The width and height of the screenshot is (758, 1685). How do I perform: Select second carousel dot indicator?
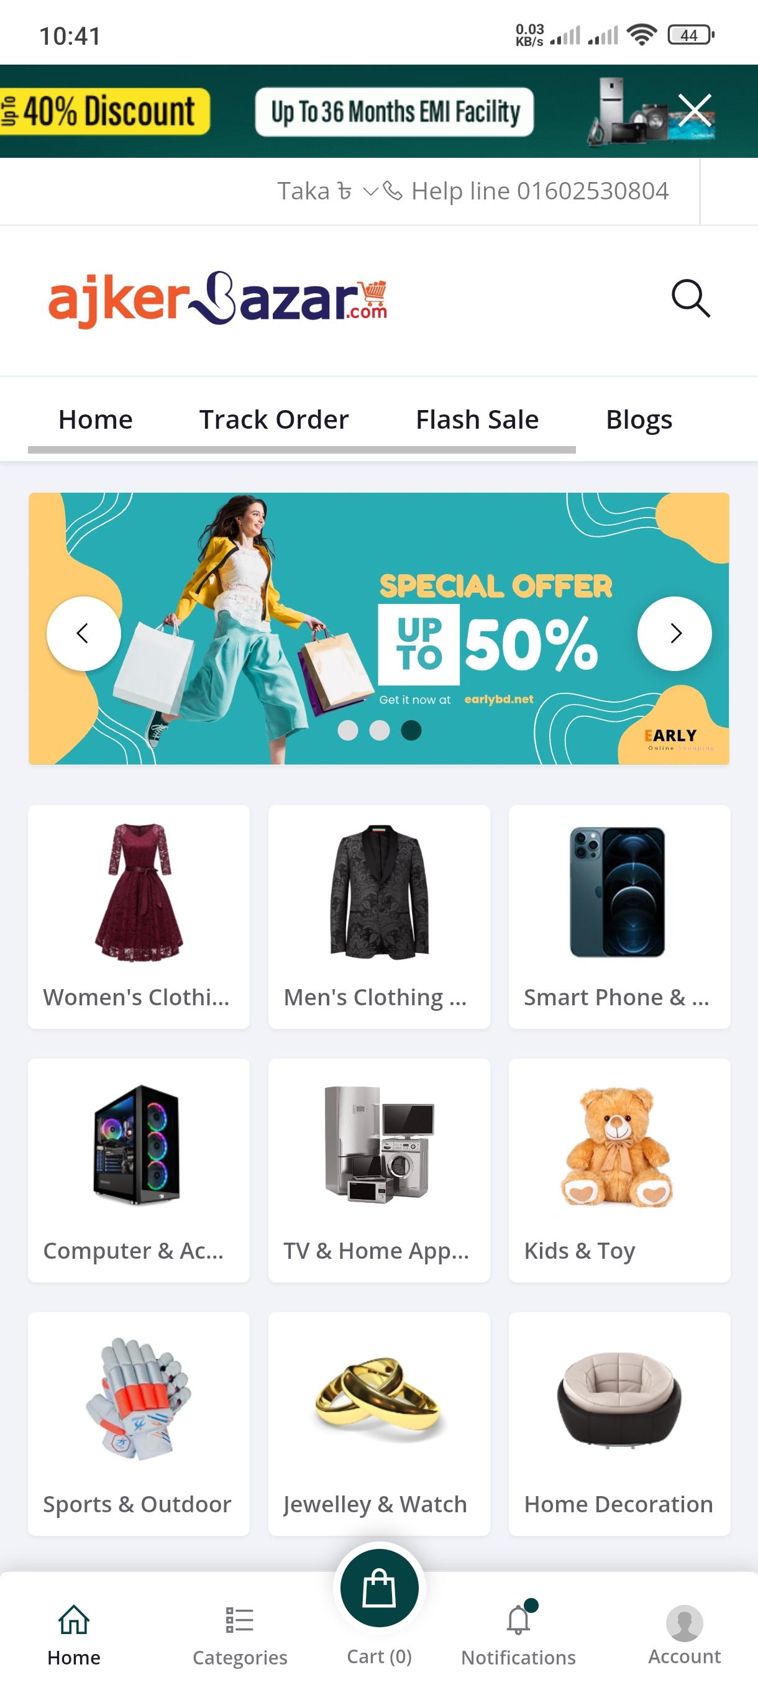[x=380, y=730]
